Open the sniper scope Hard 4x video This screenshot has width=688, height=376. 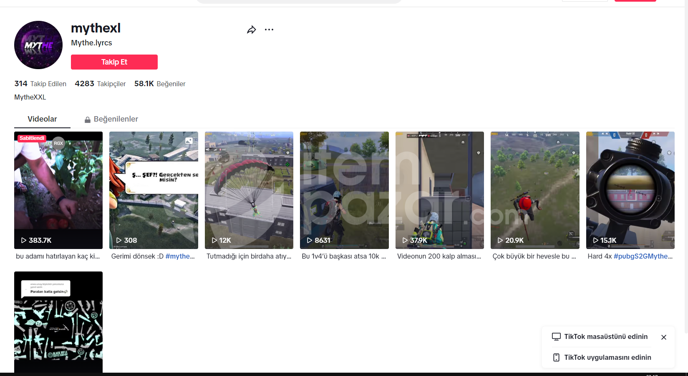630,190
